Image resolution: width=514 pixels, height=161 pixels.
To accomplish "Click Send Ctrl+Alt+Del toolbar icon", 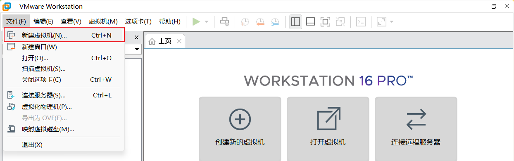I will pyautogui.click(x=224, y=21).
